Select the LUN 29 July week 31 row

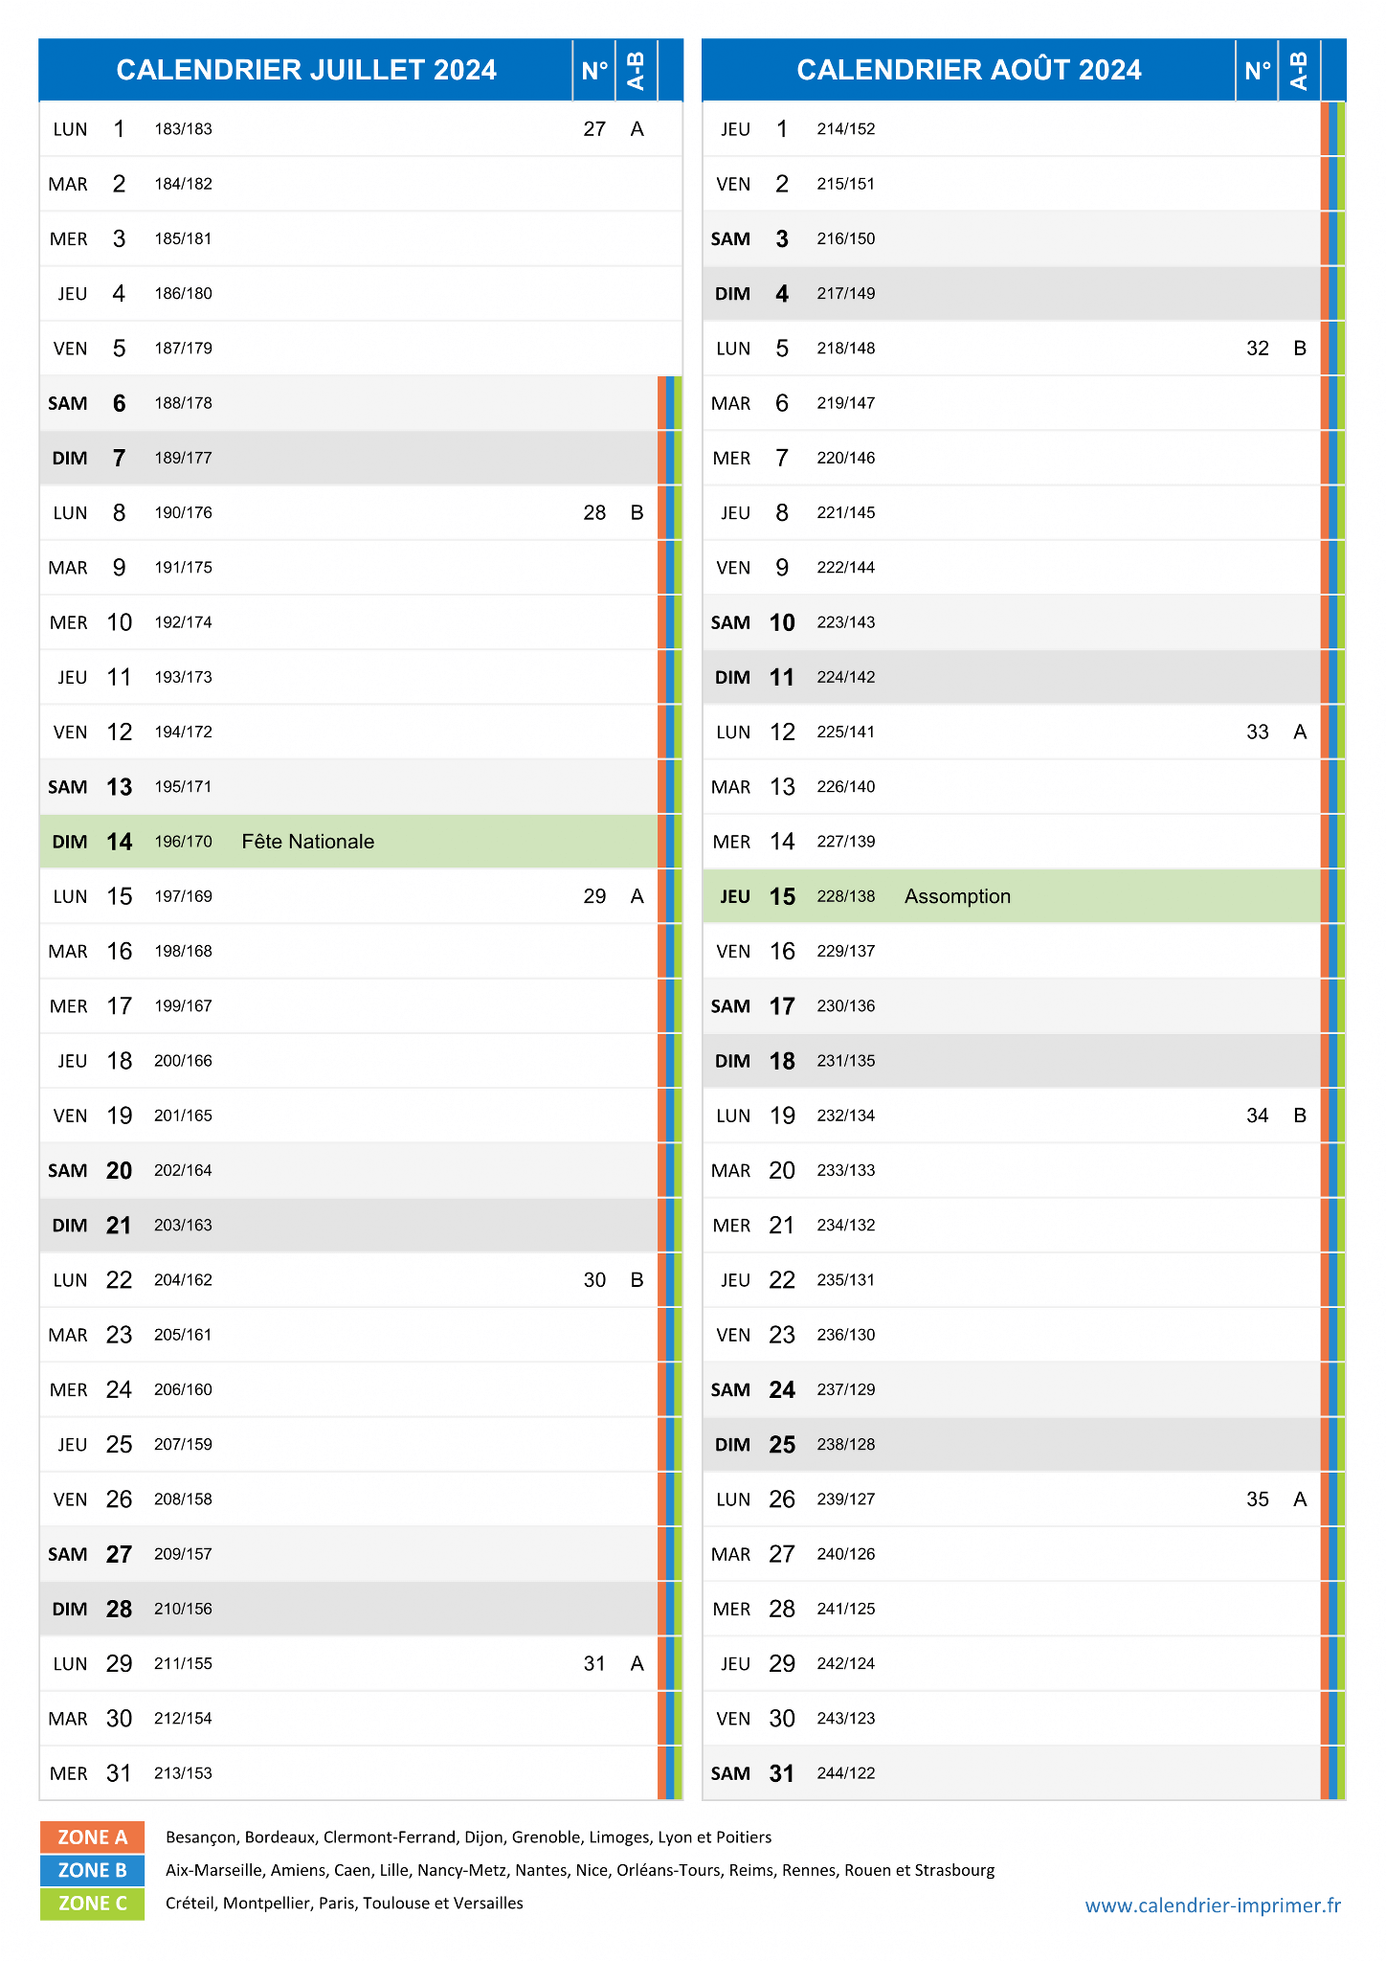click(x=349, y=1664)
